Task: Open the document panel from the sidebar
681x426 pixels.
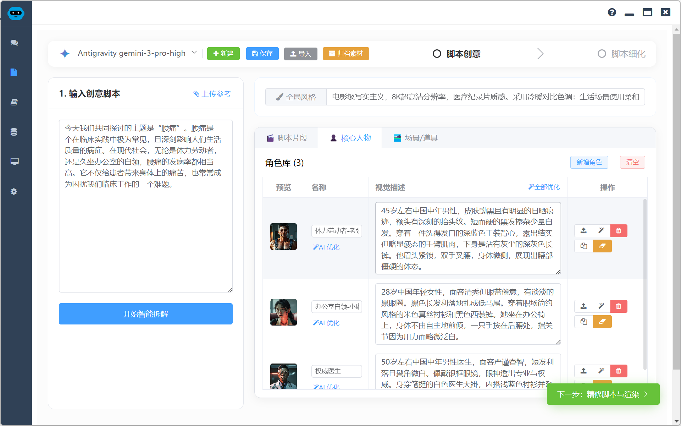Action: pos(14,72)
